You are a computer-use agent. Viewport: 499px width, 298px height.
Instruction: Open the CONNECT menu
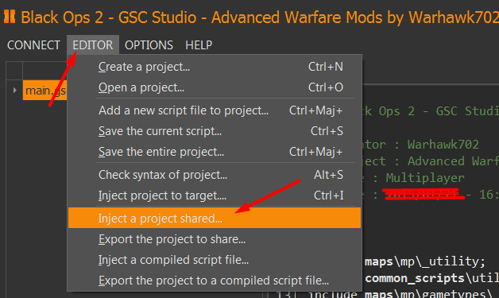coord(33,45)
